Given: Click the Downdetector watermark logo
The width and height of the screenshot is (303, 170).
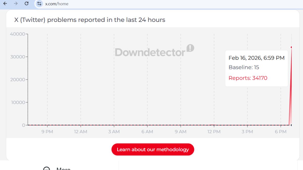Looking at the screenshot, I should [x=150, y=52].
